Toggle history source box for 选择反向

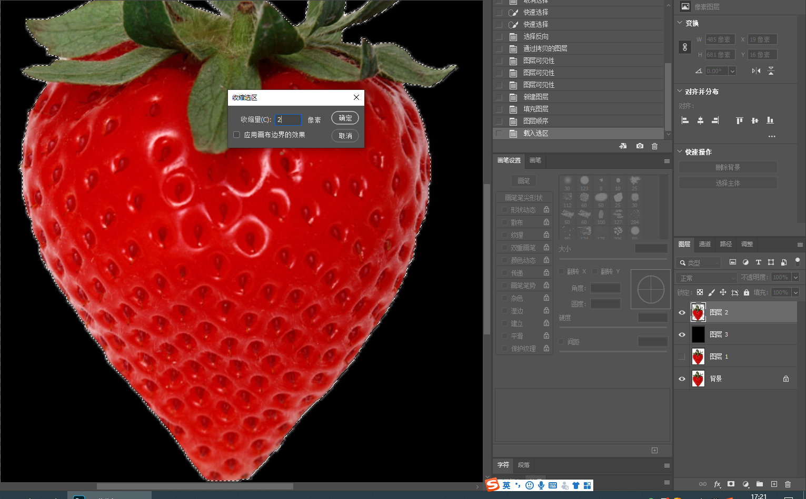point(499,37)
